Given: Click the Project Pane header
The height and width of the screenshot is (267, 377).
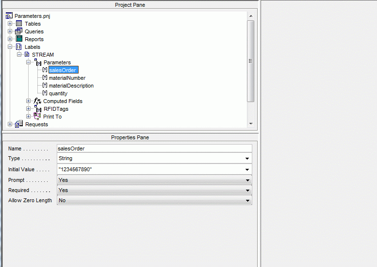Looking at the screenshot, I should (x=130, y=5).
